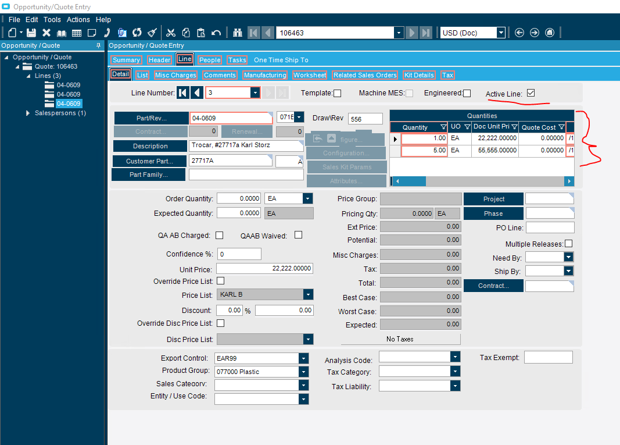This screenshot has width=620, height=445.
Task: Search quotes with the binoculars icon
Action: pos(238,33)
